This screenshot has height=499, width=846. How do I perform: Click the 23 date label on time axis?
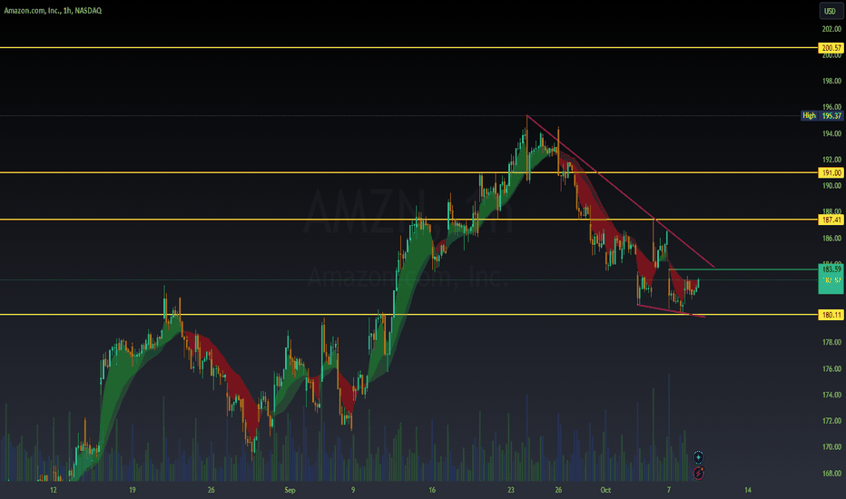point(511,490)
